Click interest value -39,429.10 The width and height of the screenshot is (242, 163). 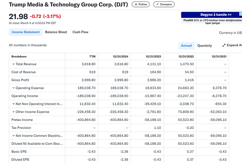[x=153, y=104]
